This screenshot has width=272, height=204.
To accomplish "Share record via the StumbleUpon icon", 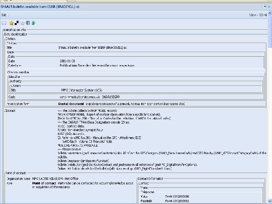I will pos(33,23).
